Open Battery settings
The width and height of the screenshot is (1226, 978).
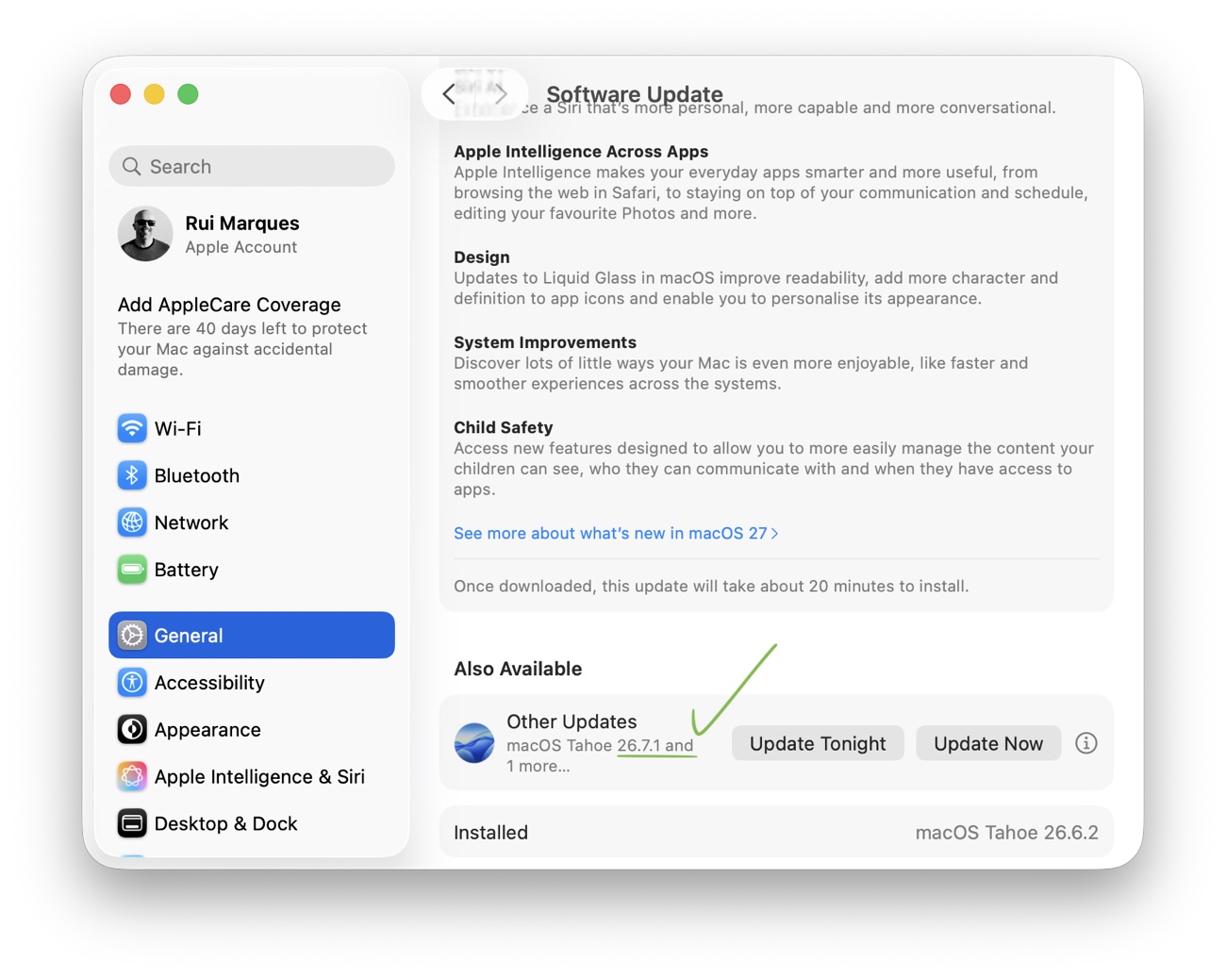252,570
